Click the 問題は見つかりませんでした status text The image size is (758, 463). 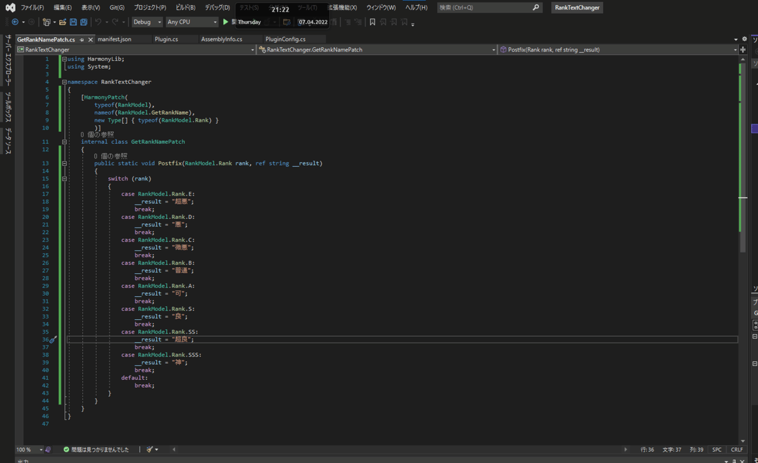click(x=100, y=450)
